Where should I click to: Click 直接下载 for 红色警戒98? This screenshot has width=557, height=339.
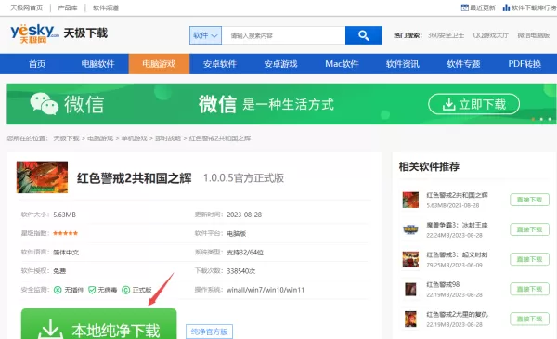[x=529, y=289]
